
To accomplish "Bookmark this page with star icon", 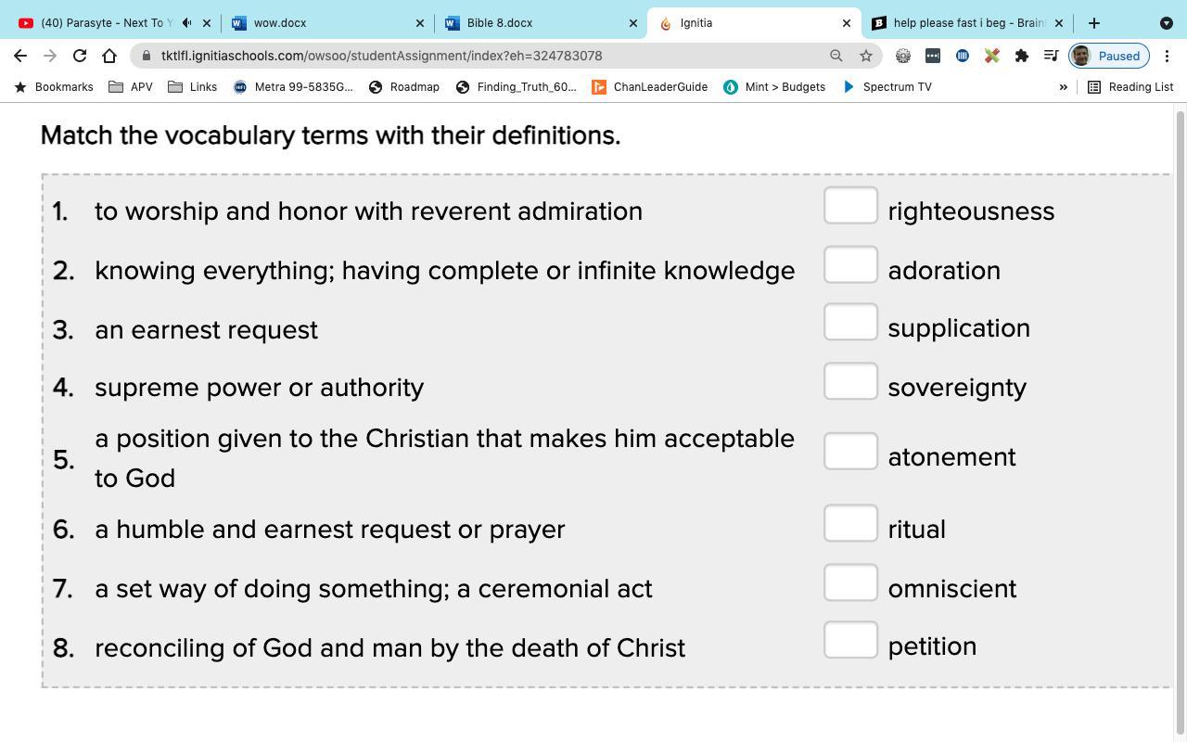I will pos(866,56).
